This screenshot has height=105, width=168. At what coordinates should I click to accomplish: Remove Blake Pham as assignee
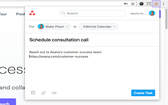click(67, 27)
